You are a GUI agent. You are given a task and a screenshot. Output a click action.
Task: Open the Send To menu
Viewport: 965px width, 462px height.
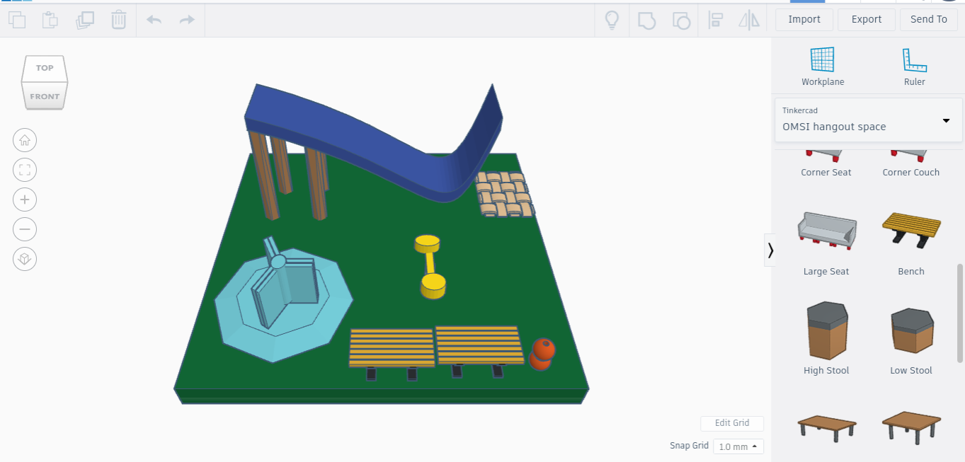click(929, 19)
